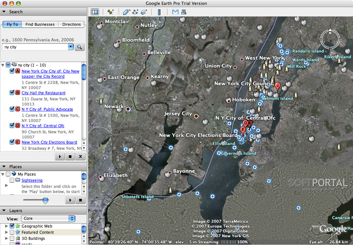Click the red J placemark pin

pyautogui.click(x=278, y=86)
